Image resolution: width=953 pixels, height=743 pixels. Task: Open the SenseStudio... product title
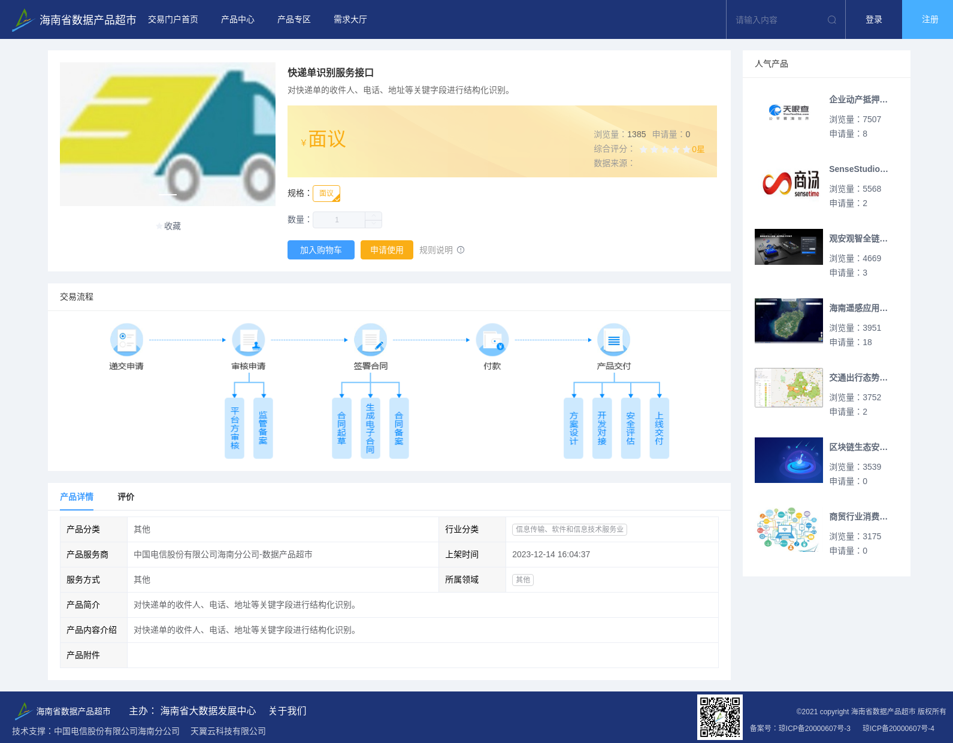[858, 169]
